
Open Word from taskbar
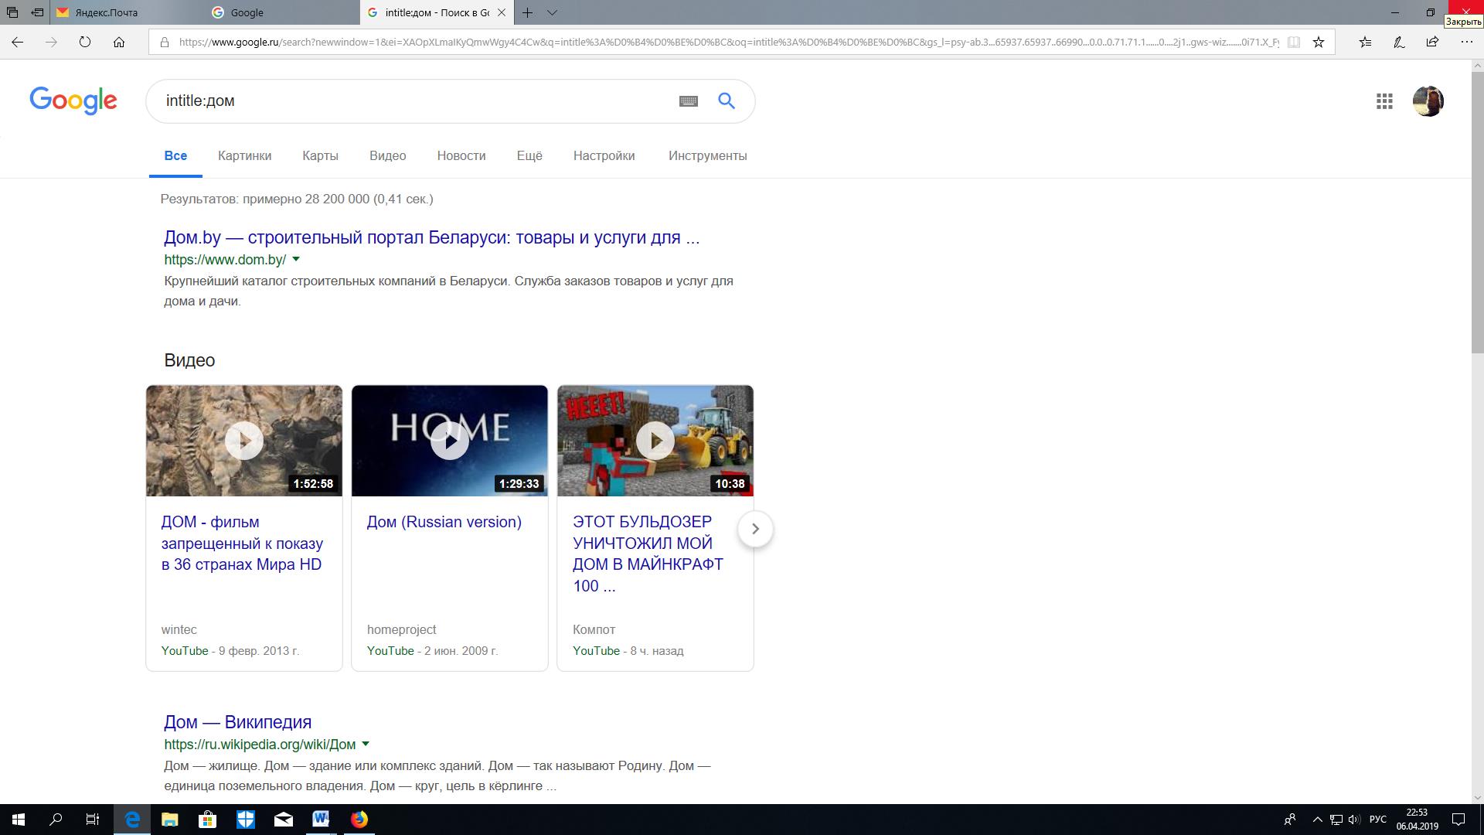pos(322,820)
